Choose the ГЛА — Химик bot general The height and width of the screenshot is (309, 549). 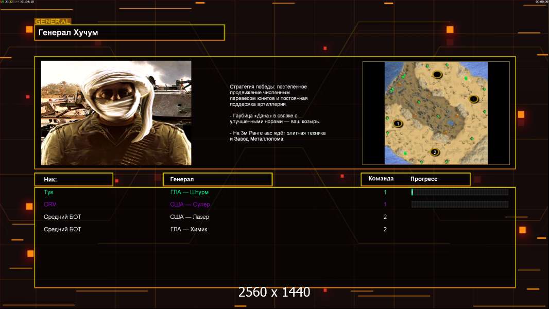click(188, 229)
